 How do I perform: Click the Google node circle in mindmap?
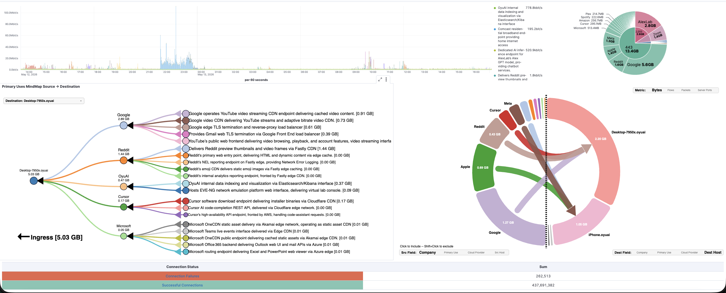124,126
